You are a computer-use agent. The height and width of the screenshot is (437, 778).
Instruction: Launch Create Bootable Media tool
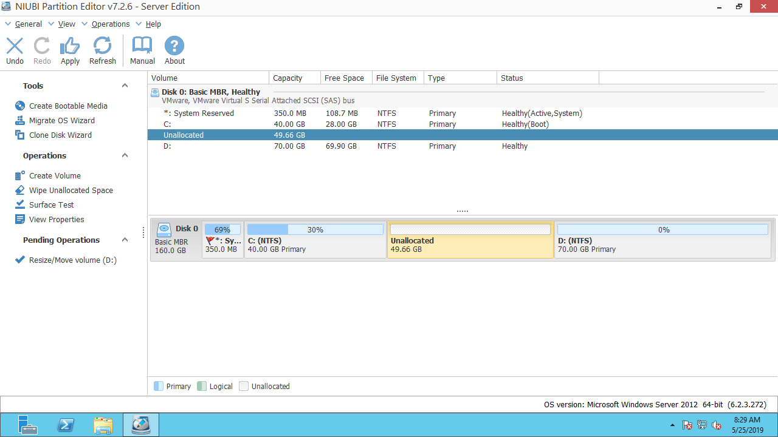68,106
